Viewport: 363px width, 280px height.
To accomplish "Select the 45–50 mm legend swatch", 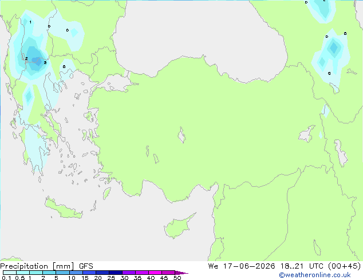I will click(x=168, y=273).
